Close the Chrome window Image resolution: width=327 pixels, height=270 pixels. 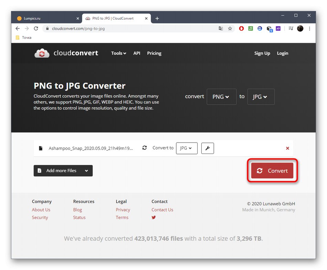click(x=309, y=15)
